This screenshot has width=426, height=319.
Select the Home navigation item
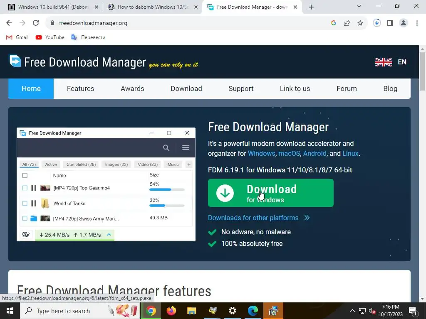(31, 89)
